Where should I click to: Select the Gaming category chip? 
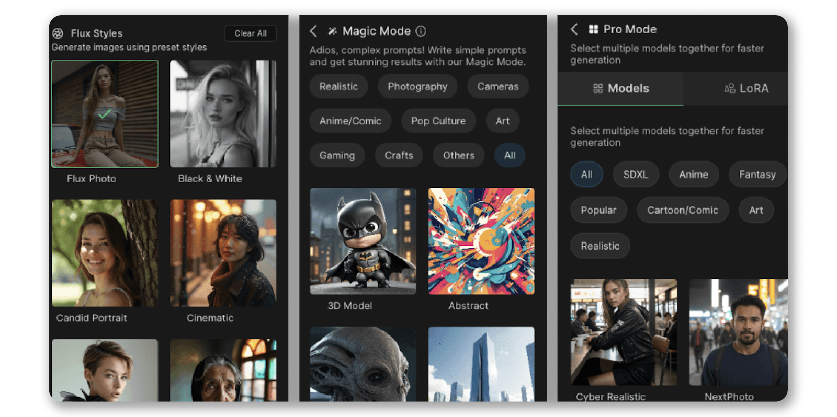point(337,155)
